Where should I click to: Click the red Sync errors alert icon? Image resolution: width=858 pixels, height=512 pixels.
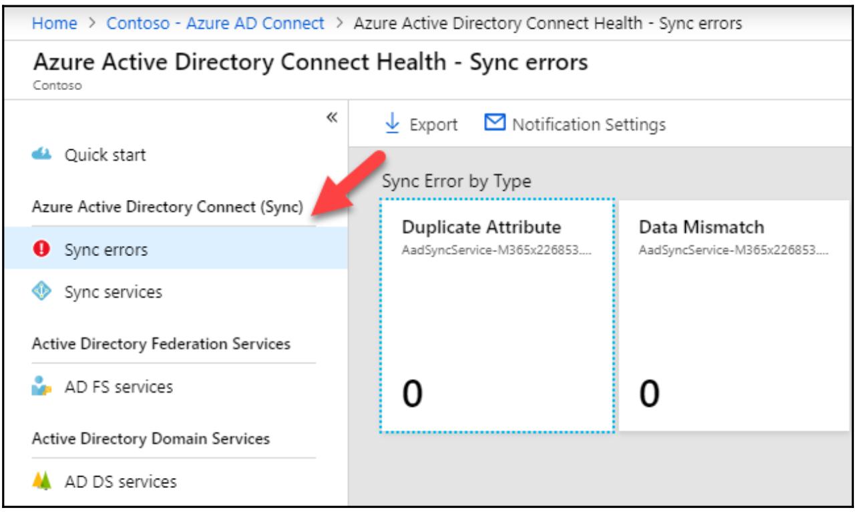[41, 250]
